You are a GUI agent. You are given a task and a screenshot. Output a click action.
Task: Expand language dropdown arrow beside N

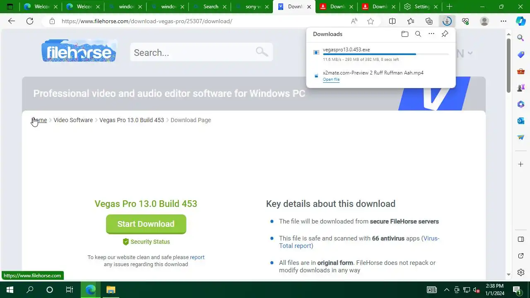tap(470, 53)
